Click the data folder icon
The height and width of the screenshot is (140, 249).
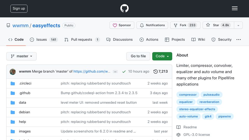(x=13, y=103)
